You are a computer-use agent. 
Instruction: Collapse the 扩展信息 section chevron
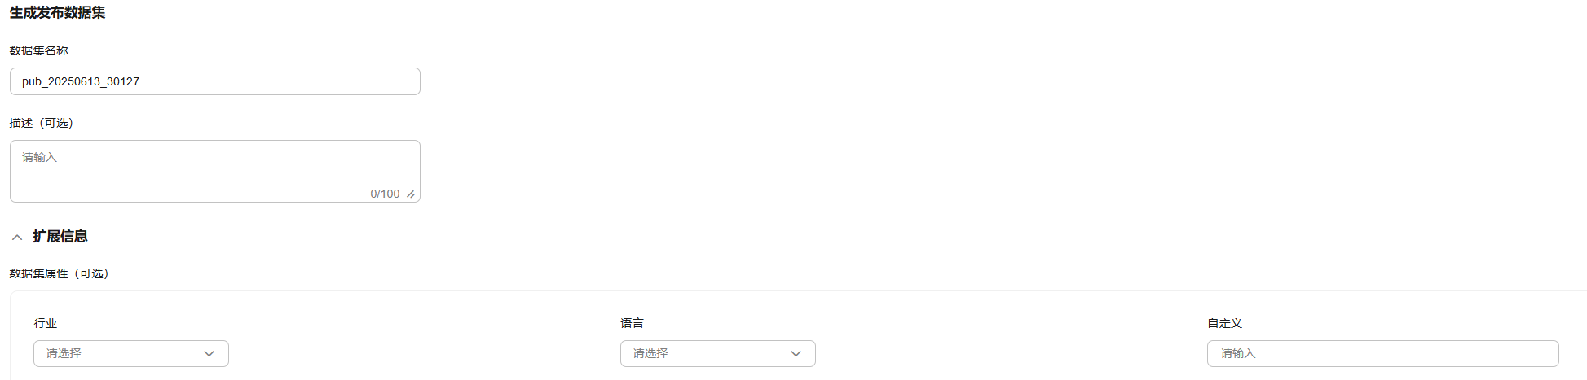[x=17, y=238]
